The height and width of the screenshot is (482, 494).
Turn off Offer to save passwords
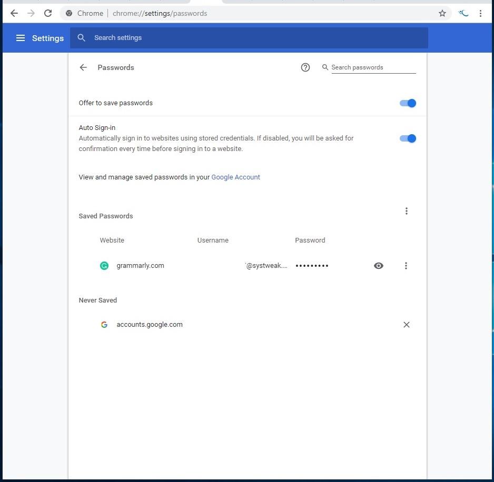coord(408,103)
